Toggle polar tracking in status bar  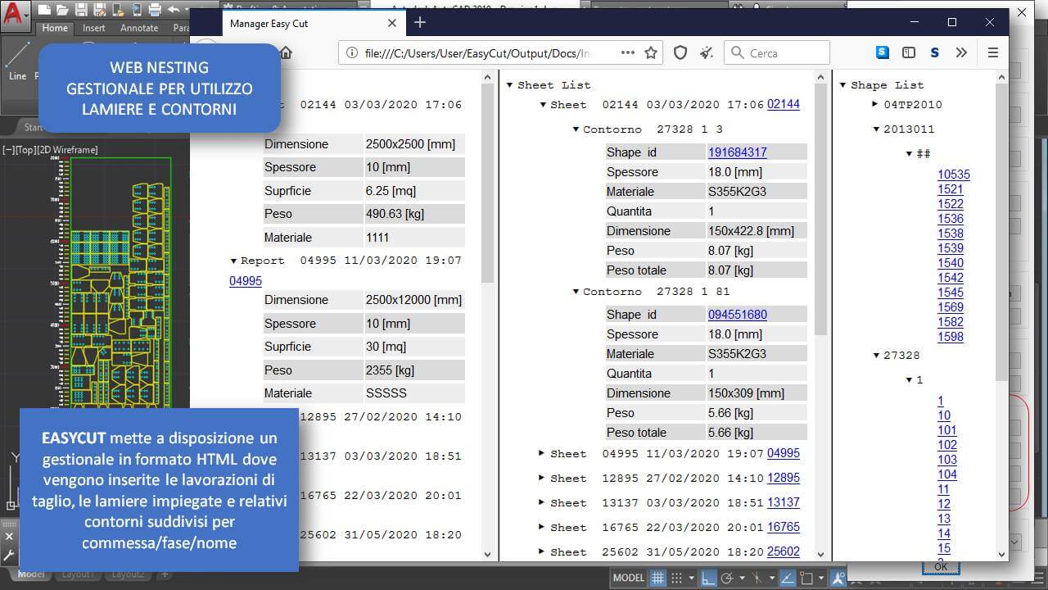(726, 578)
